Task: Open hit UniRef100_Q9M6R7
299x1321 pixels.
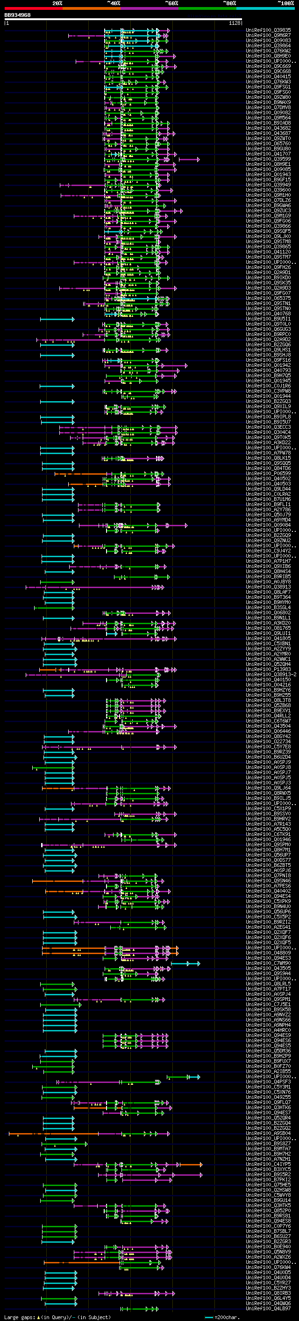Action: pyautogui.click(x=268, y=36)
